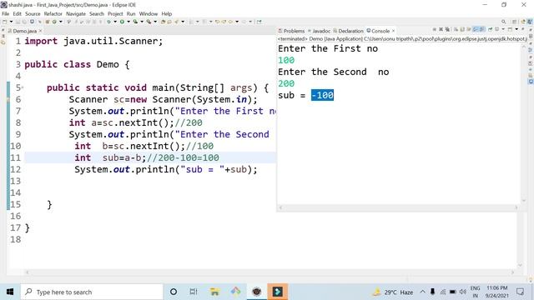Open the Debug launch history dropdown arrow
Viewport: 534px width, 300px height.
coord(115,22)
